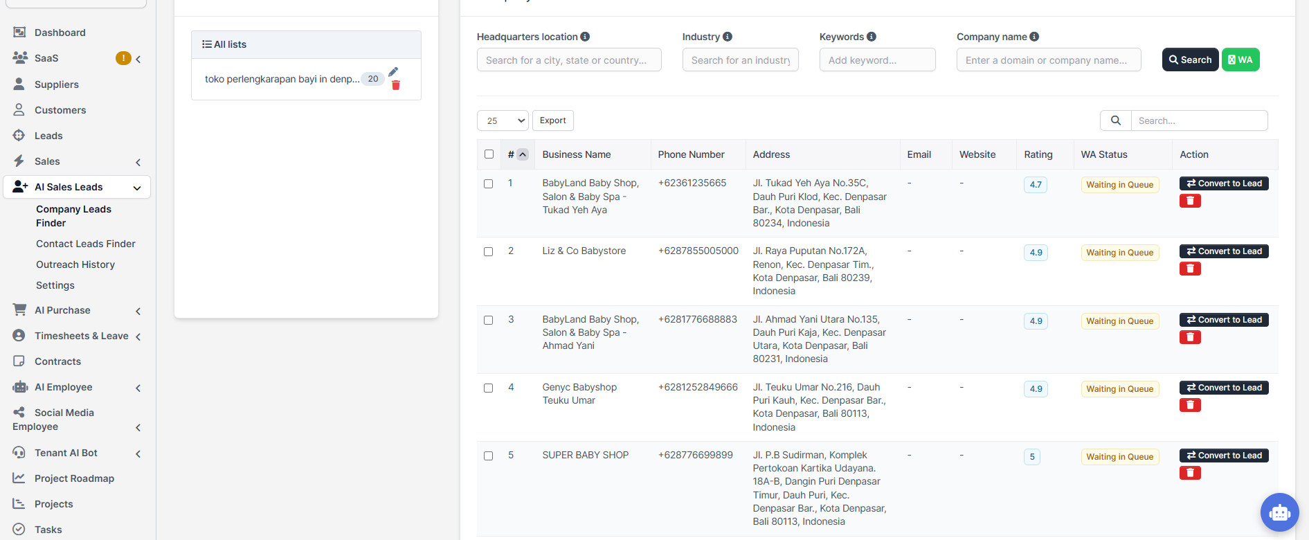The height and width of the screenshot is (540, 1309).
Task: Check the Liz & Co Babystore checkbox
Action: 488,251
